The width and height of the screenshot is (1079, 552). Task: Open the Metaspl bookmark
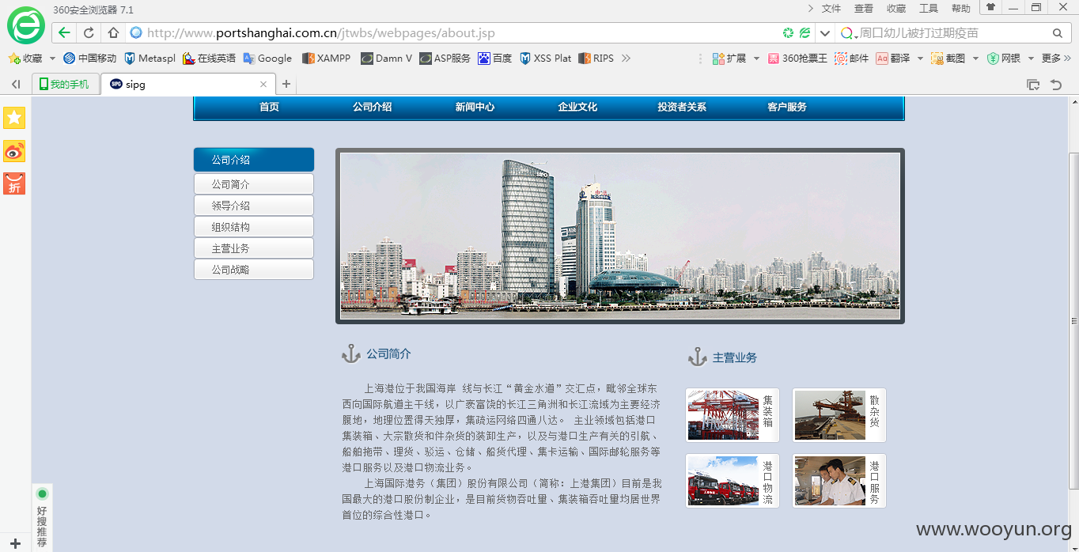click(x=150, y=58)
